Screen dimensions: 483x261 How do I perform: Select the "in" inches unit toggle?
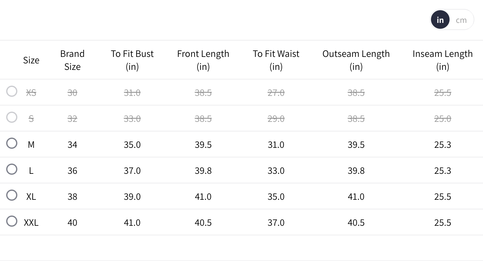click(x=440, y=20)
